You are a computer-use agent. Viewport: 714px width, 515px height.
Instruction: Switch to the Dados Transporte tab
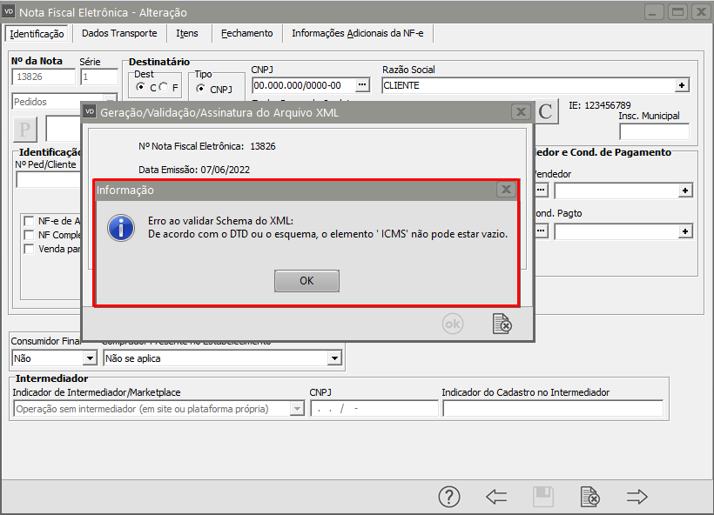click(119, 33)
